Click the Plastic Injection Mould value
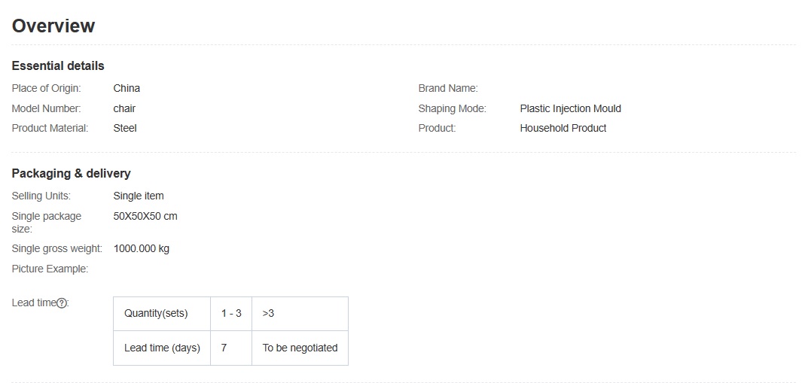 click(570, 108)
